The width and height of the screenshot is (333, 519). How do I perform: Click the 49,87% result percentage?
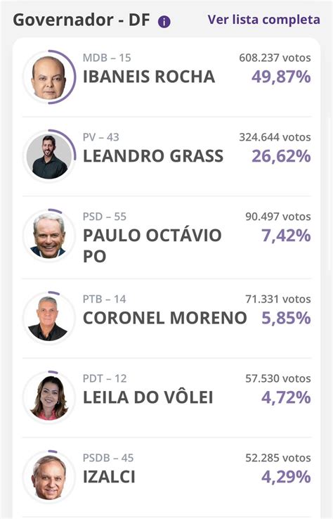pyautogui.click(x=281, y=77)
